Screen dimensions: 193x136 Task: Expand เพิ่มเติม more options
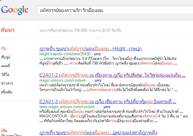point(7,92)
